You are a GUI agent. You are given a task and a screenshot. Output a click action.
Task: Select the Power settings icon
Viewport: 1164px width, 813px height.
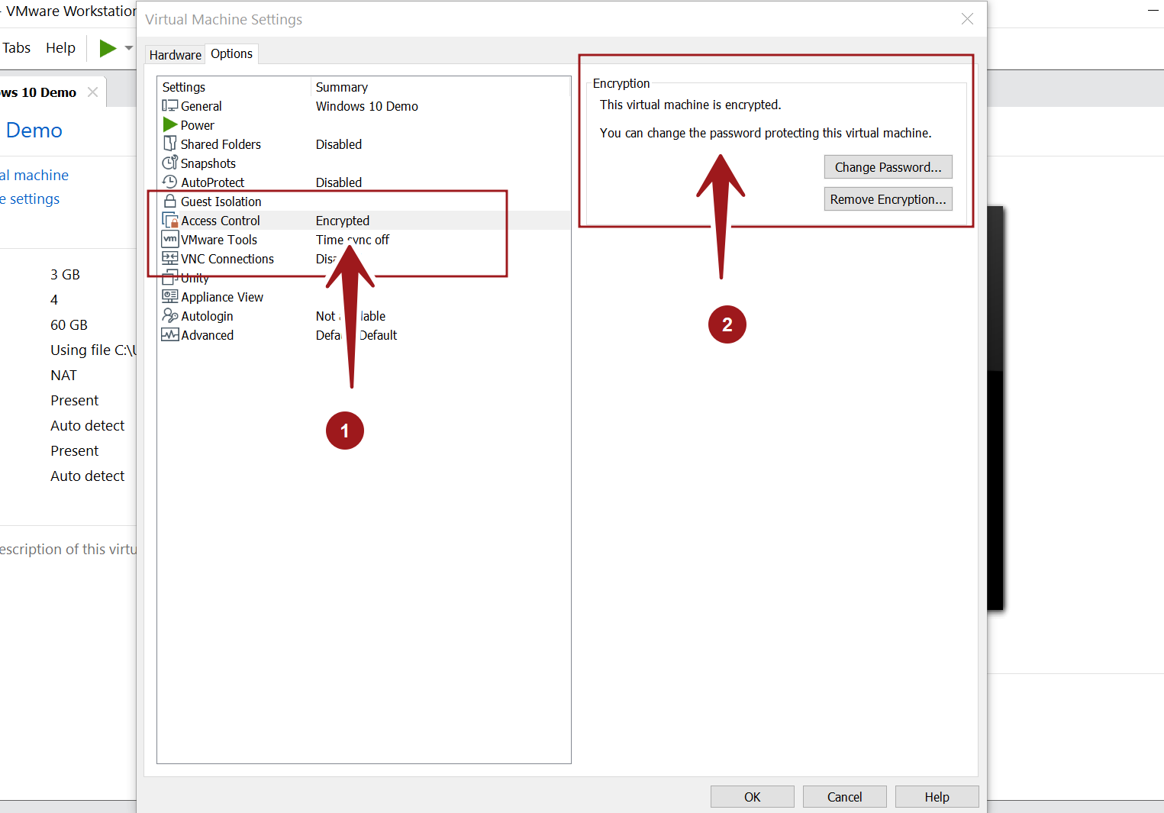pos(169,124)
